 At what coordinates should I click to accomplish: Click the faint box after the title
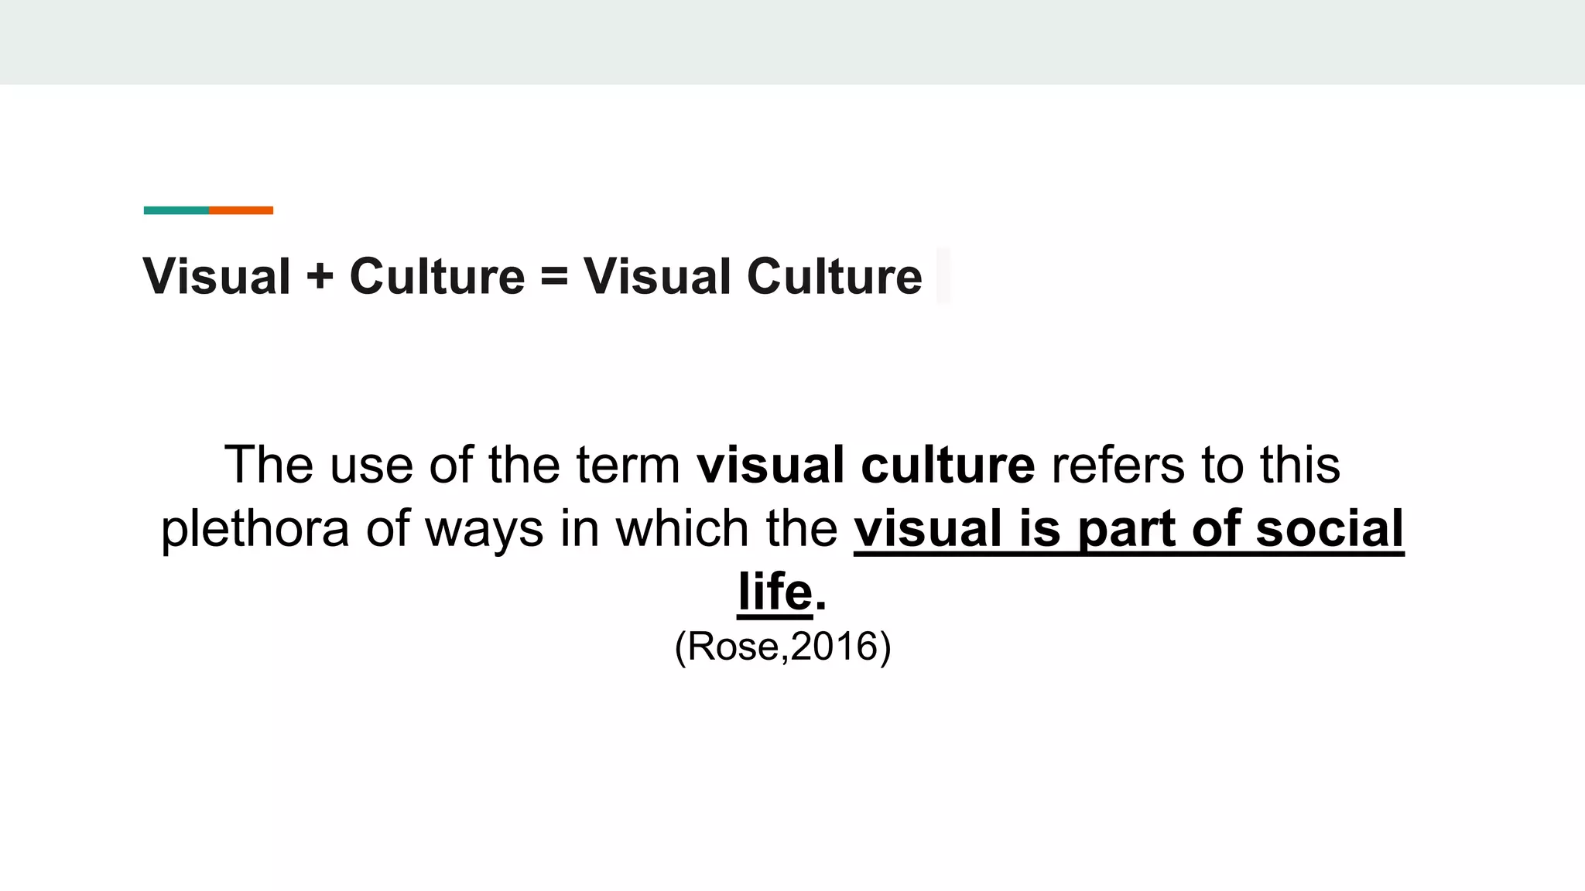(x=943, y=275)
